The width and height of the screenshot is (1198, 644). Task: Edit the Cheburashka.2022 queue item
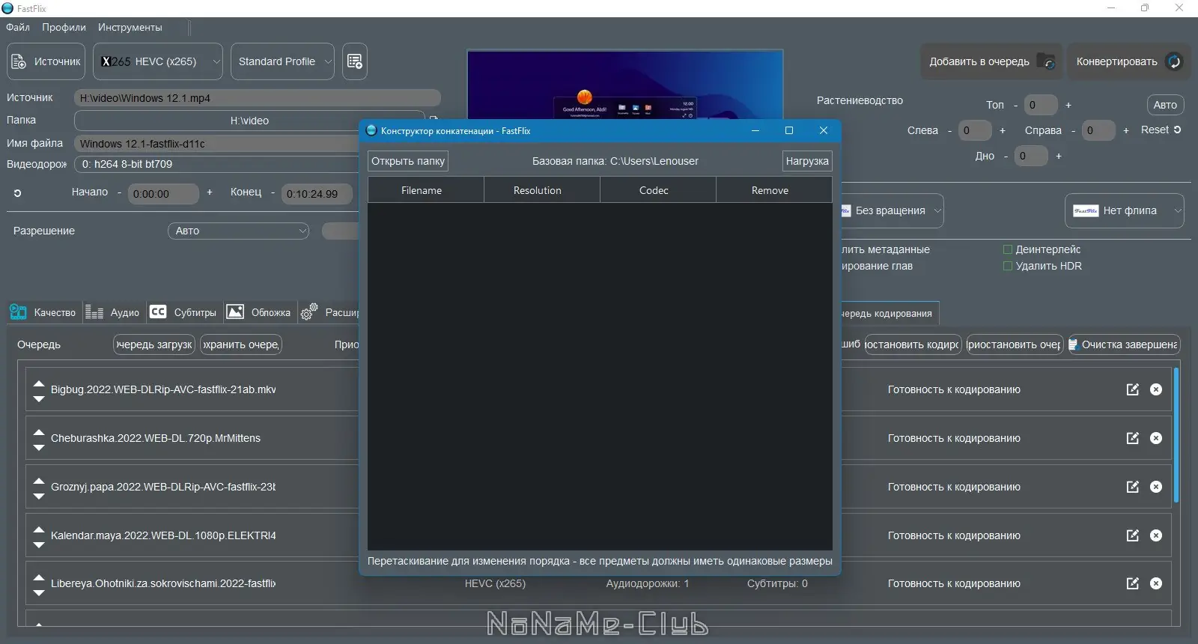[x=1133, y=438]
